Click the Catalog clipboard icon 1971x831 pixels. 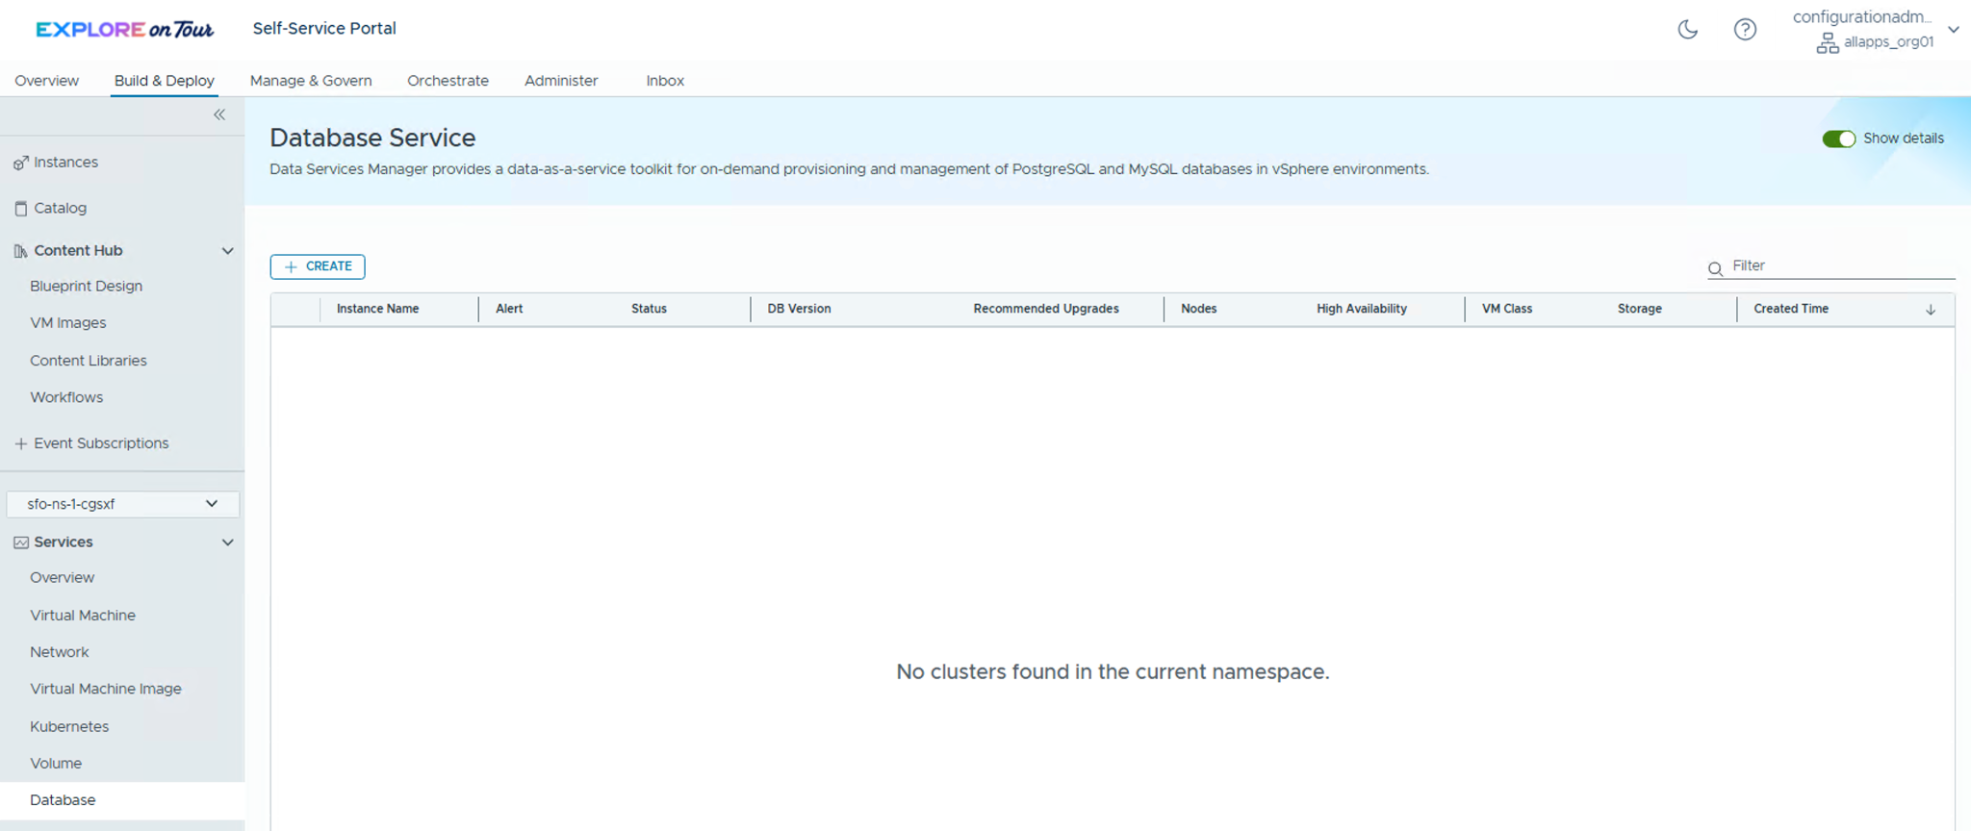pos(20,209)
